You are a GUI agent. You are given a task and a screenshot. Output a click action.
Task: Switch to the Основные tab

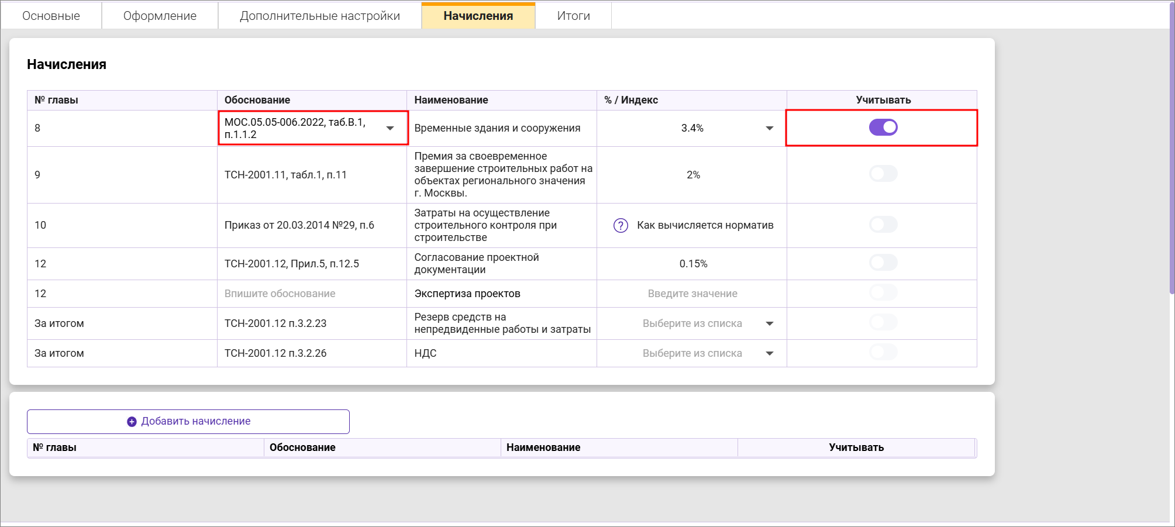[51, 16]
